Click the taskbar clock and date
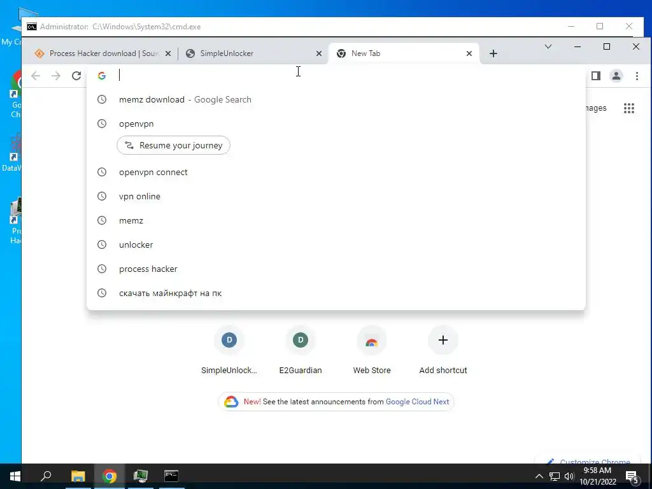 pos(597,476)
